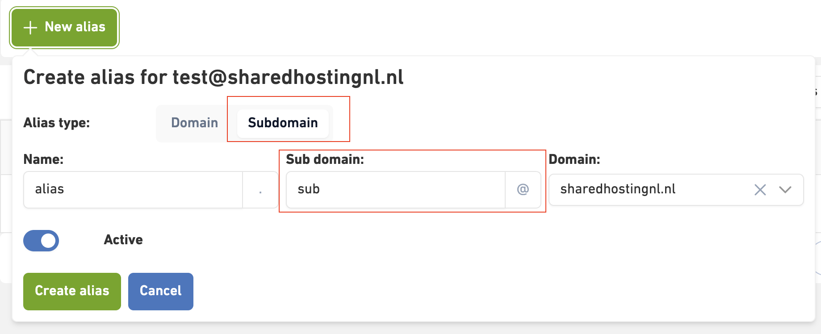Click the dot separator after the Name field

260,189
